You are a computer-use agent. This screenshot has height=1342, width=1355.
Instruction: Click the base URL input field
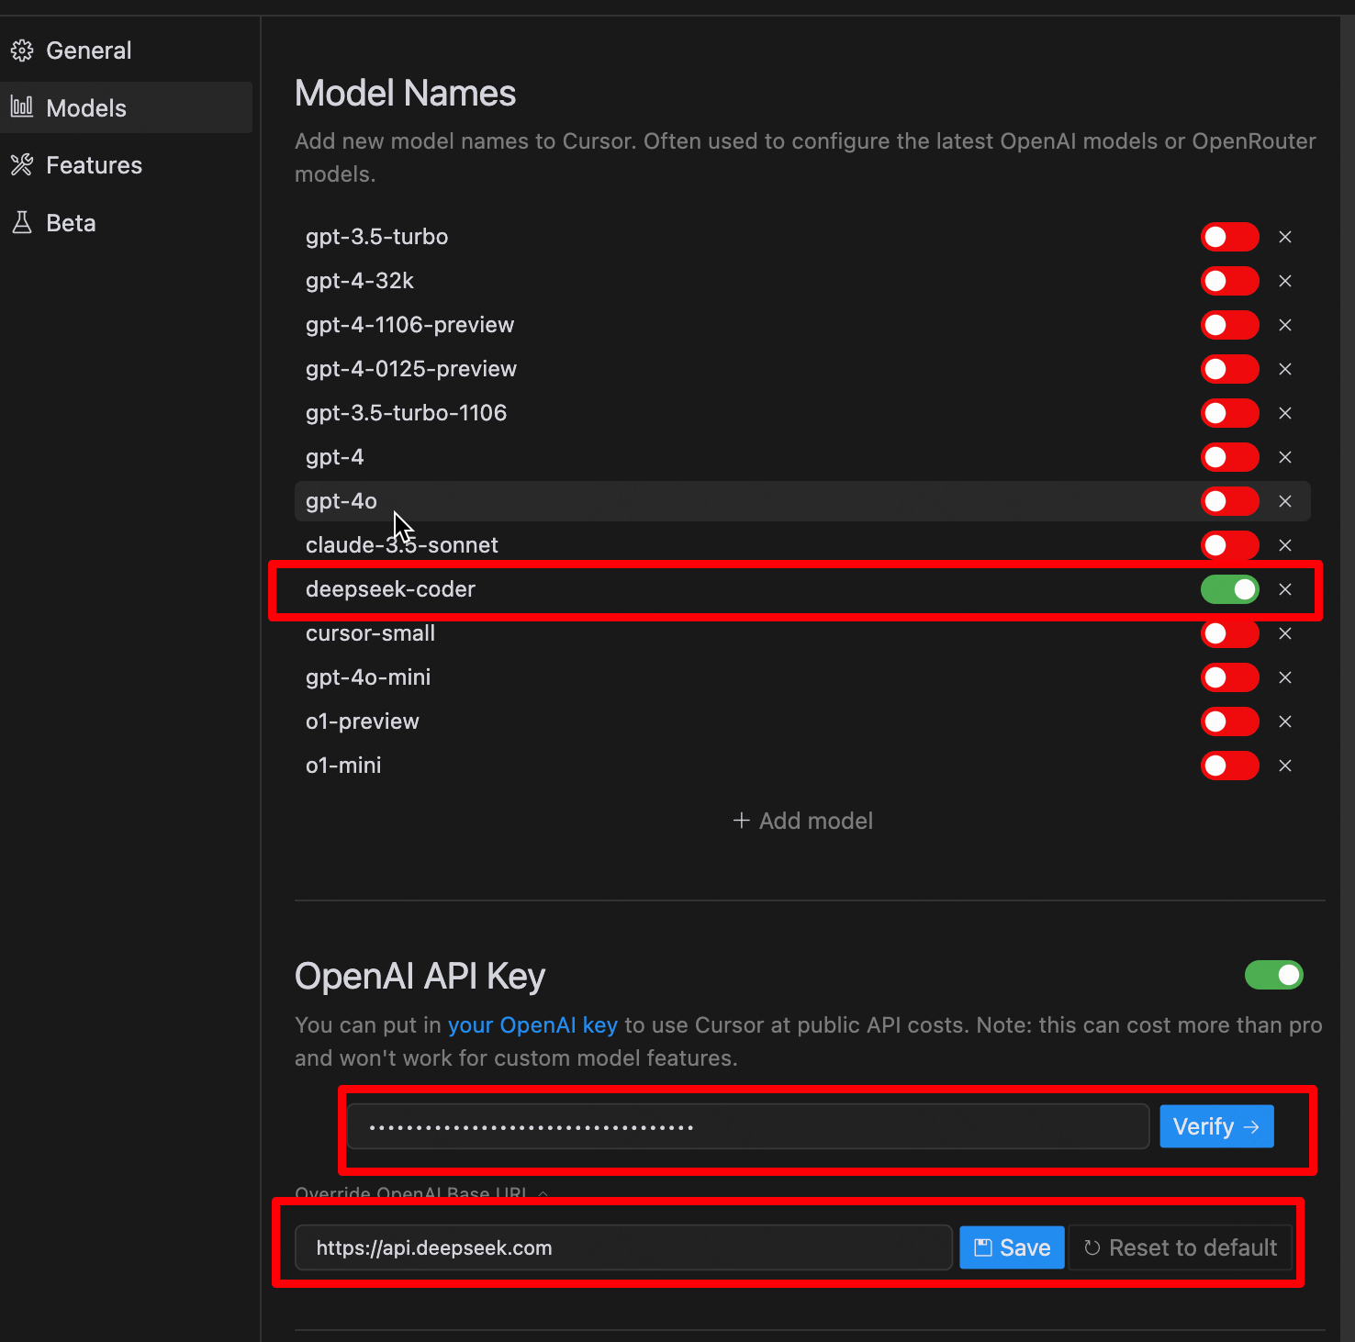622,1247
